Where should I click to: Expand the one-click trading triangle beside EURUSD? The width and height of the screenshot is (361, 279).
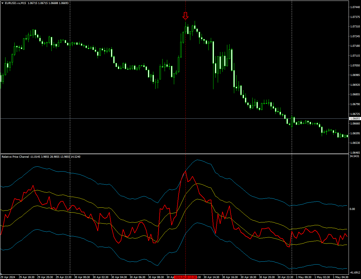coord(2,3)
